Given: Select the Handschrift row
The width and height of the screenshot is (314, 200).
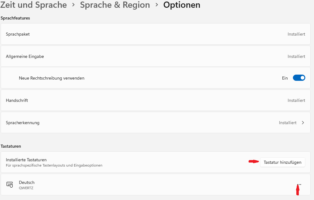Looking at the screenshot, I should click(156, 100).
